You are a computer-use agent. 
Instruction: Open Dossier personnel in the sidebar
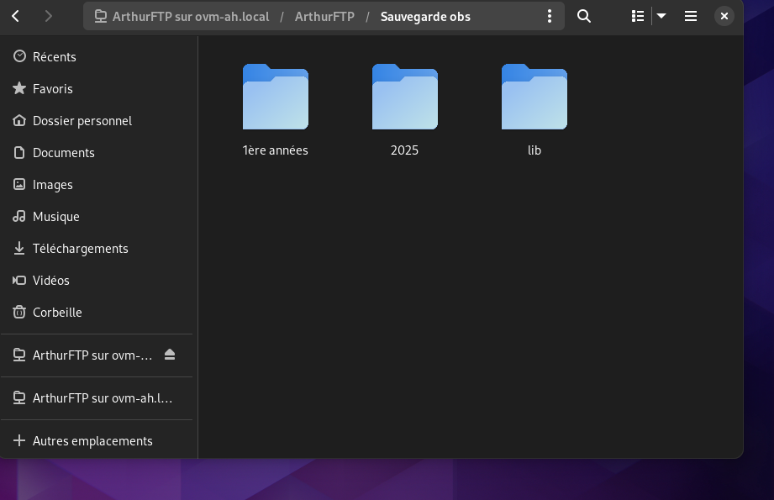82,120
